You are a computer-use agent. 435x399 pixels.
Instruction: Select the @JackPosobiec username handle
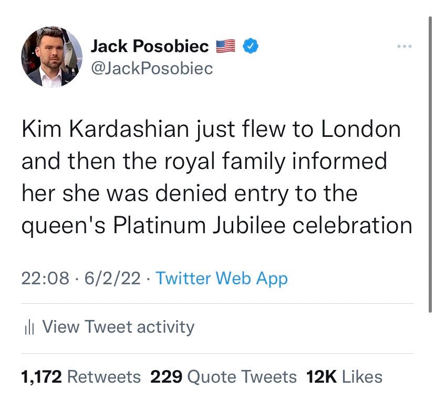[x=152, y=67]
